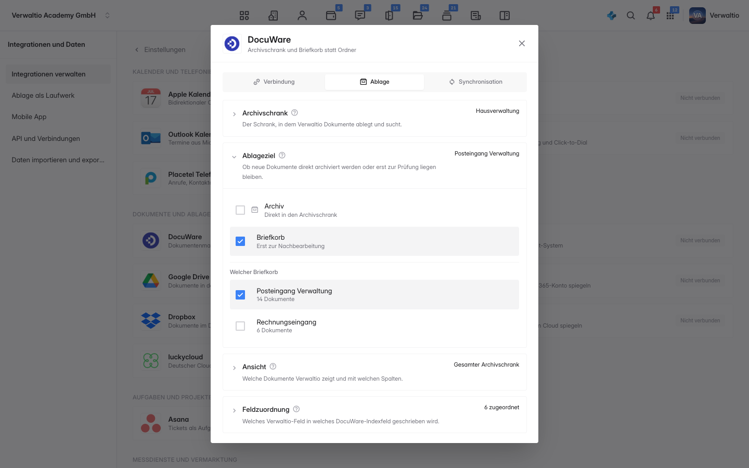Open the search magnifier icon
The image size is (749, 468).
631,16
